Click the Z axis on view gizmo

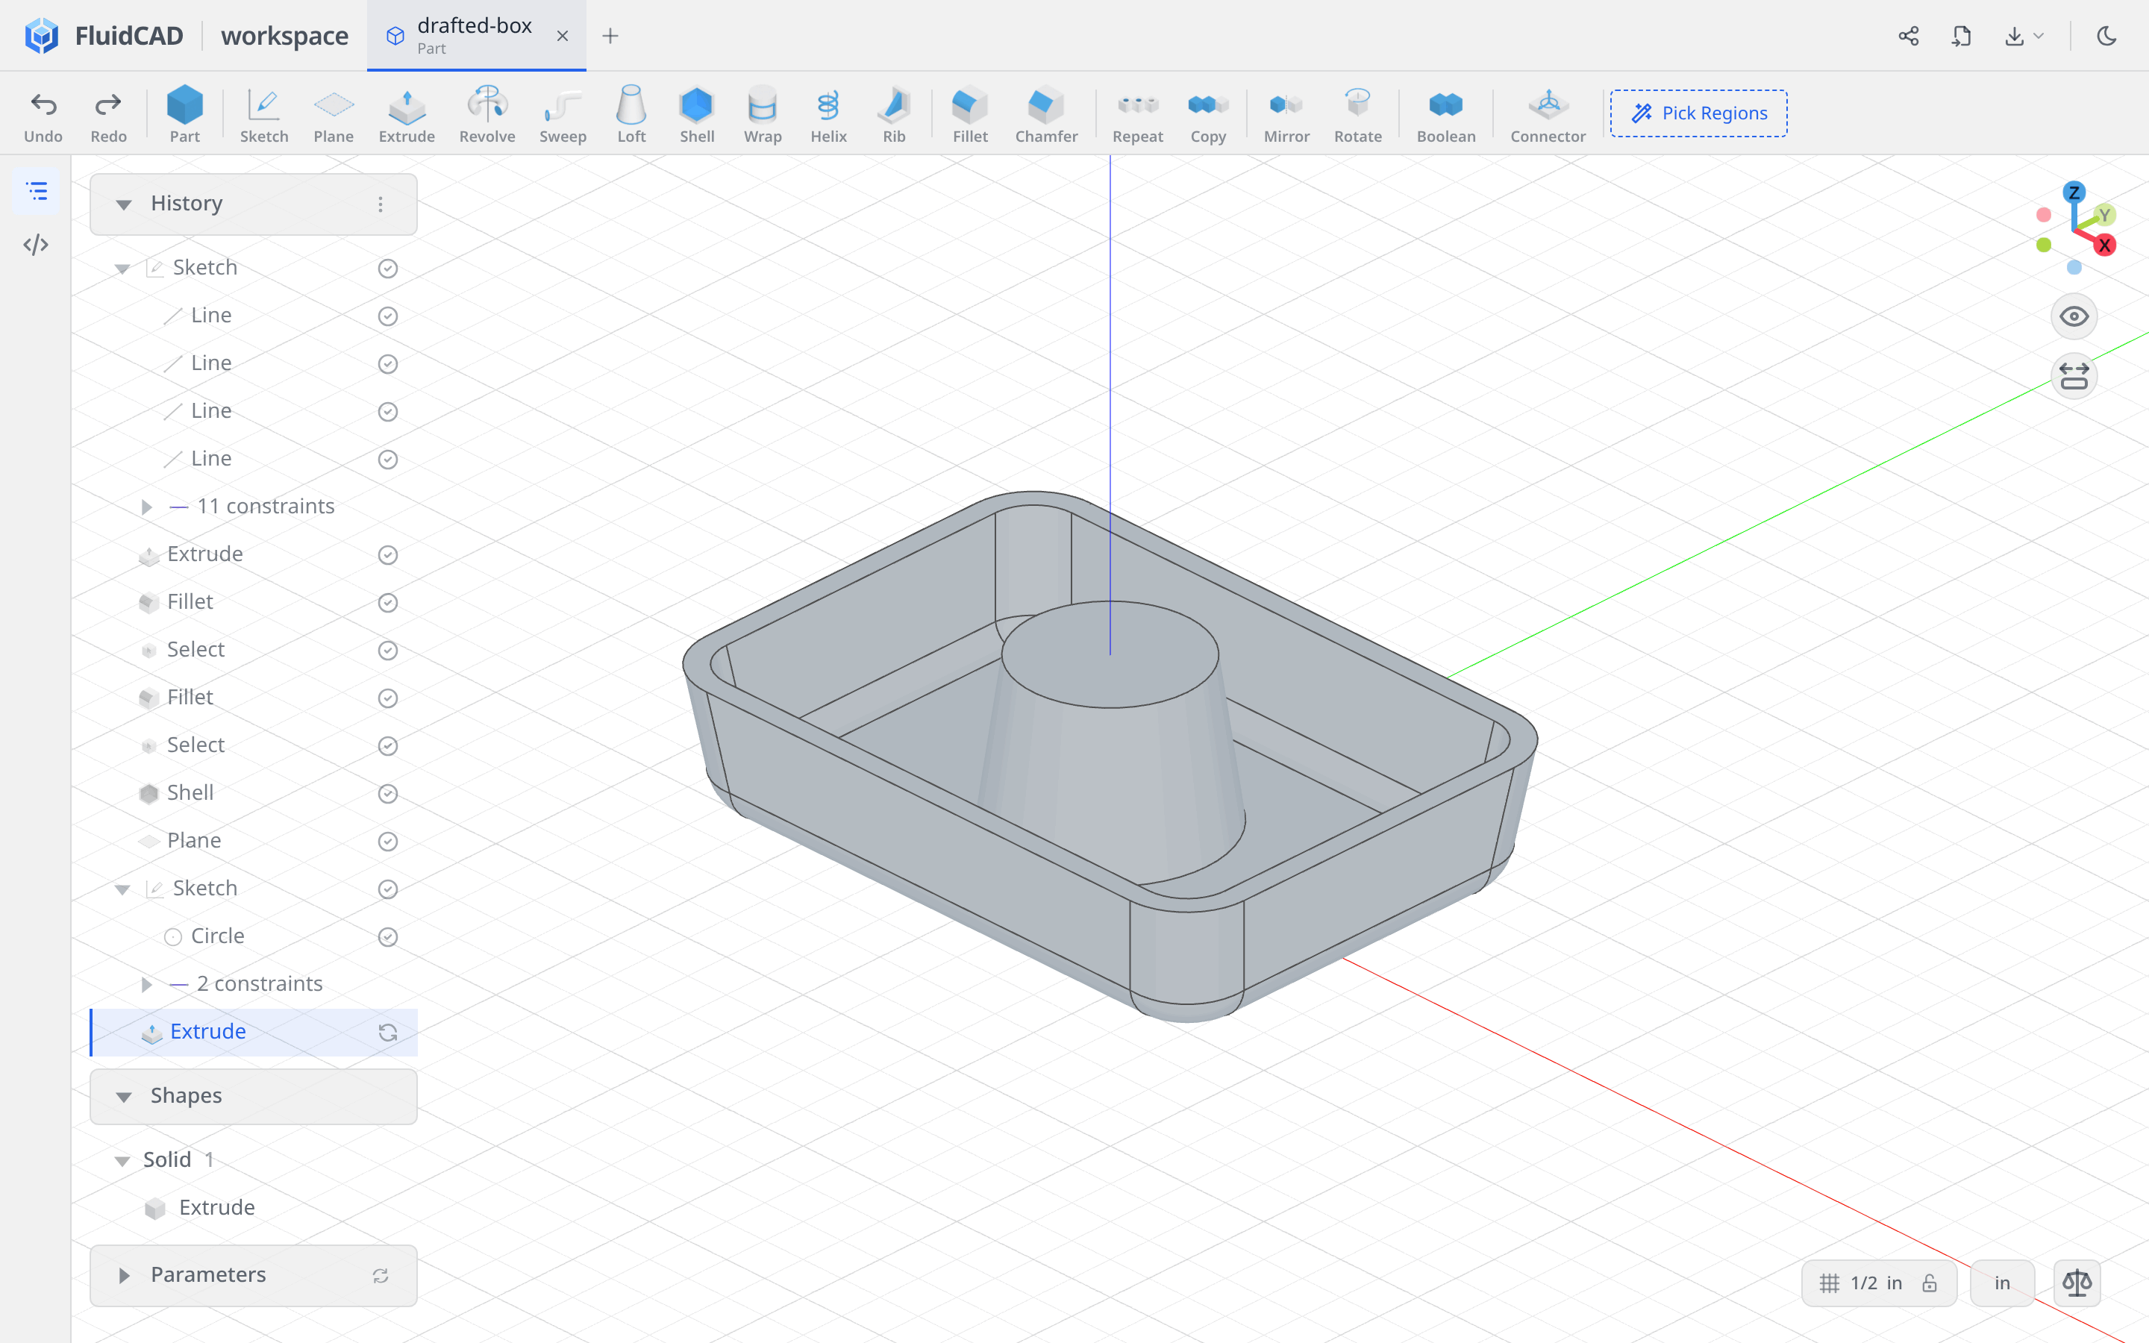click(2074, 192)
